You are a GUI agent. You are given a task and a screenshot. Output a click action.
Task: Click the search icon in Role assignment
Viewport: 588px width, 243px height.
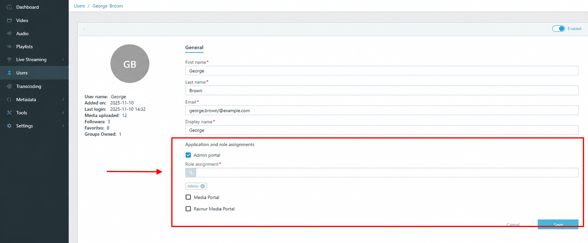tap(191, 173)
